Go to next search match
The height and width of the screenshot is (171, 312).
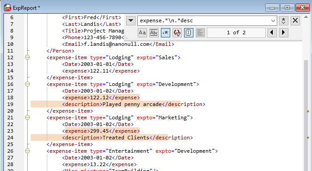(x=283, y=33)
